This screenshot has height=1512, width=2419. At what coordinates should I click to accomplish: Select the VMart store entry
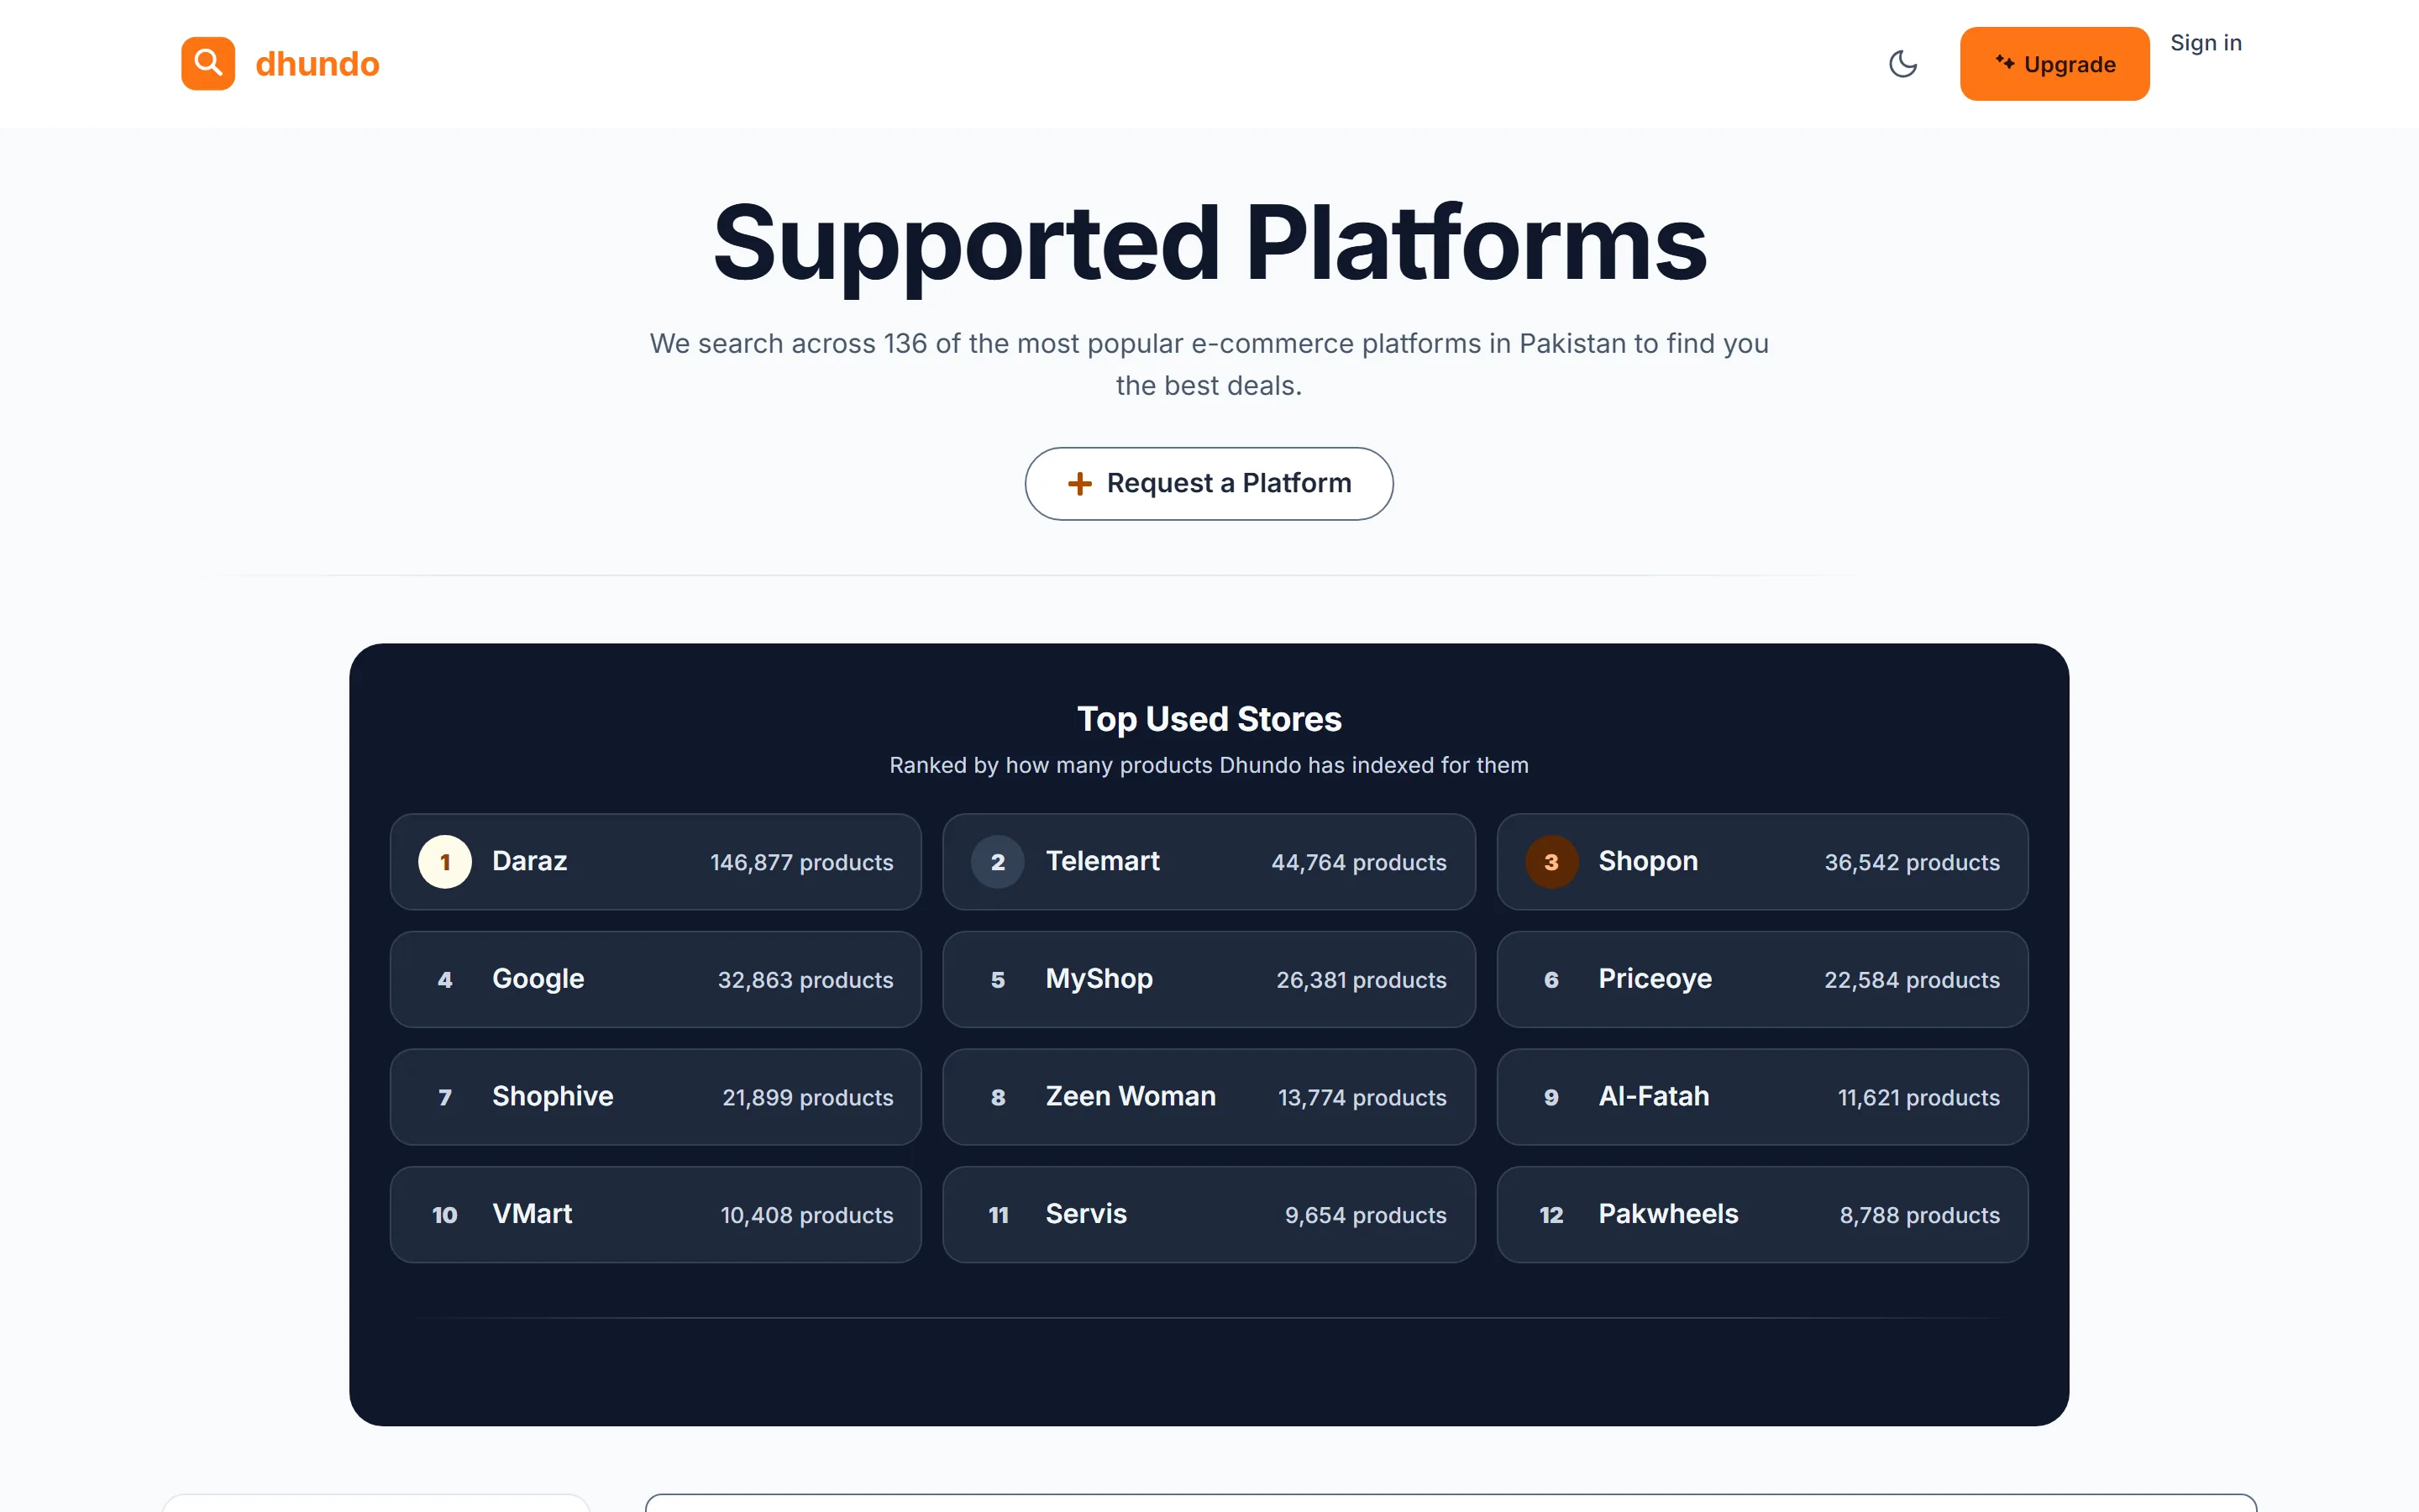(656, 1214)
